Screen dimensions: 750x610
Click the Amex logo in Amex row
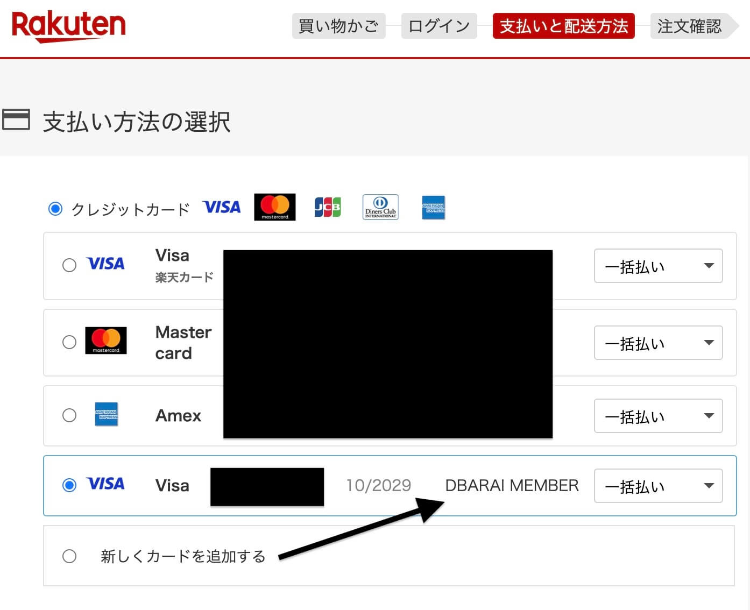coord(106,414)
